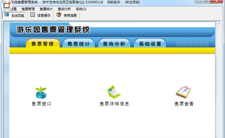Open the 售票查看 clipboard icon
Image resolution: width=225 pixels, height=138 pixels.
[184, 92]
